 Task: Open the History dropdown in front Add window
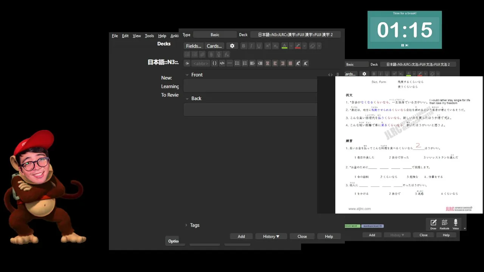pyautogui.click(x=271, y=236)
